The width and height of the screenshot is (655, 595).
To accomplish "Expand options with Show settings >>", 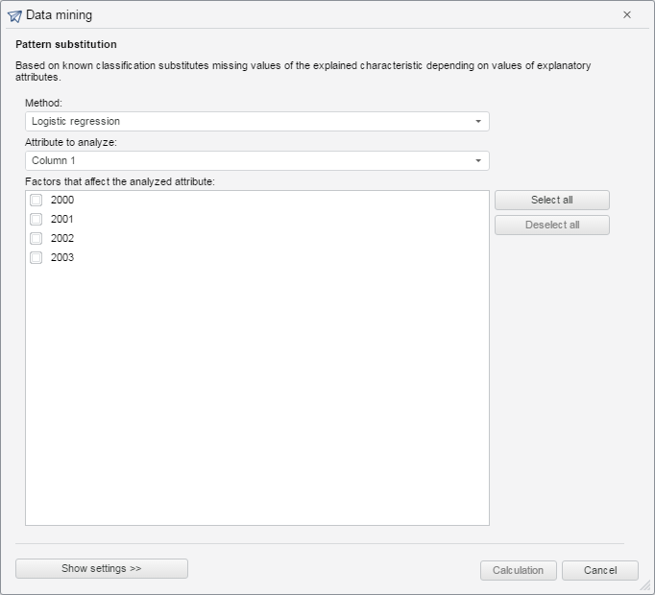I will pyautogui.click(x=102, y=569).
